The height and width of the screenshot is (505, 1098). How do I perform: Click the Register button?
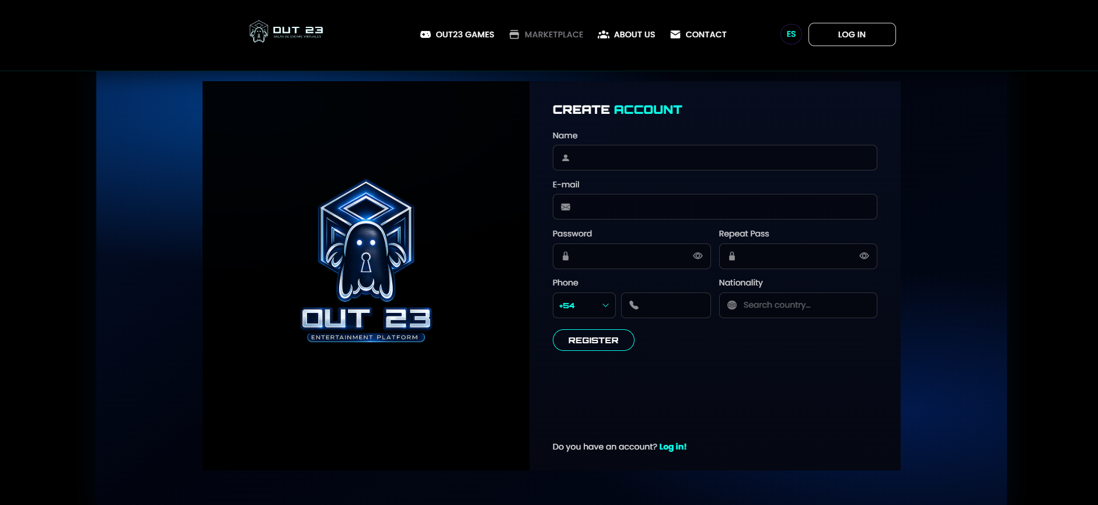point(593,340)
